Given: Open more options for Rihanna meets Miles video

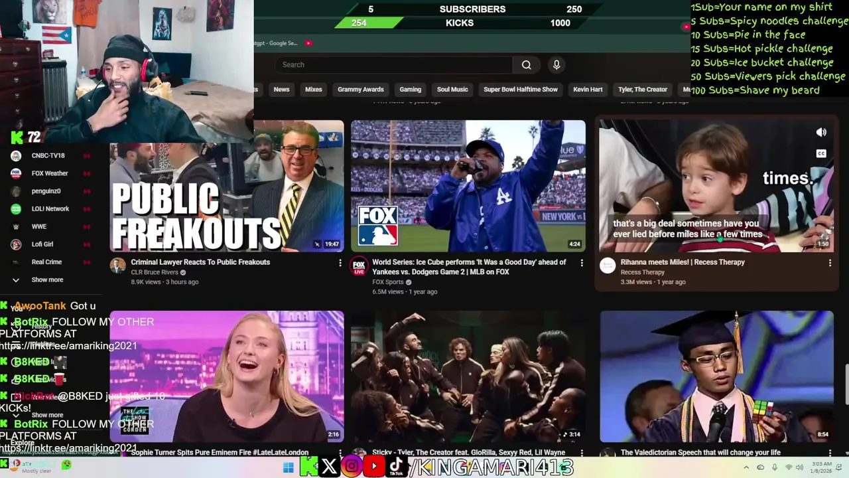Looking at the screenshot, I should [x=830, y=263].
